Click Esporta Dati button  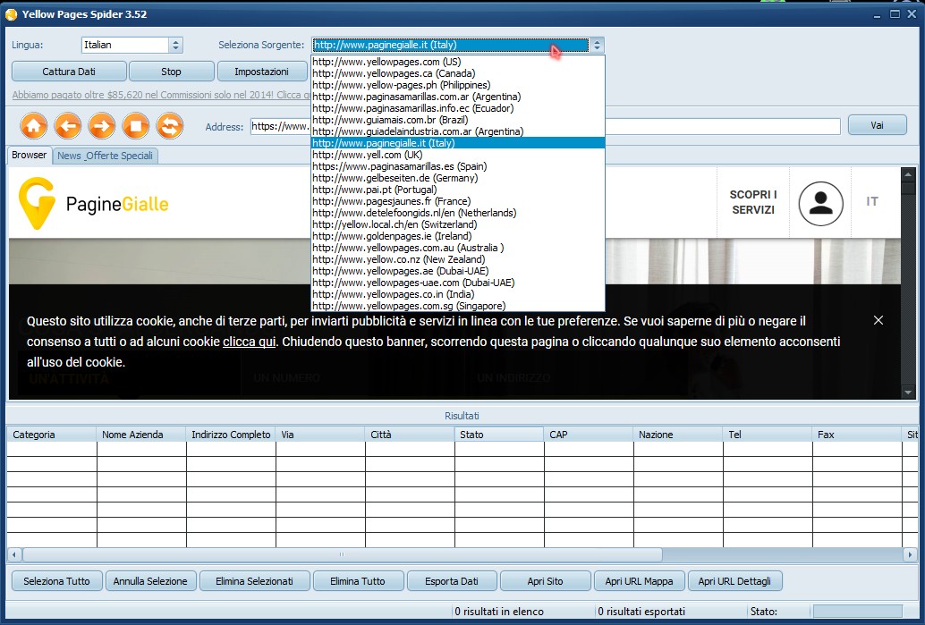click(452, 581)
